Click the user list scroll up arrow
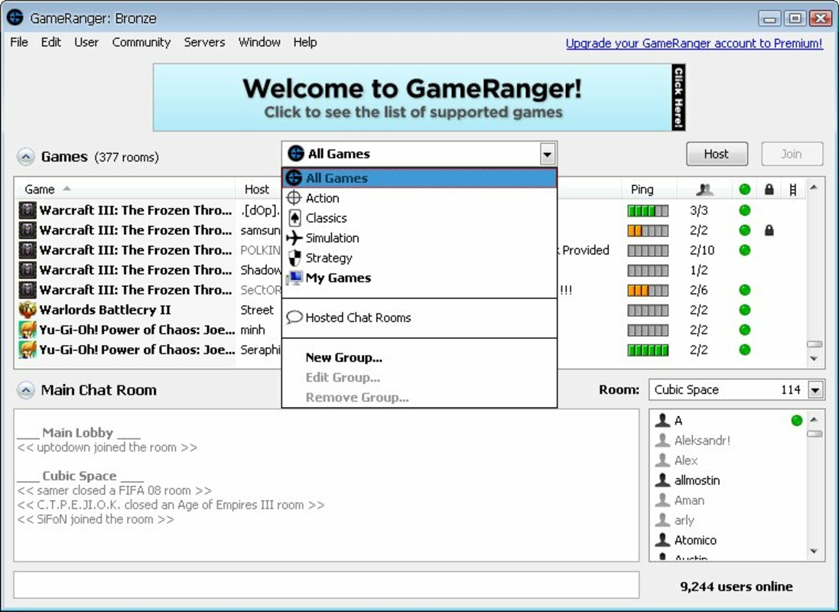 point(814,420)
